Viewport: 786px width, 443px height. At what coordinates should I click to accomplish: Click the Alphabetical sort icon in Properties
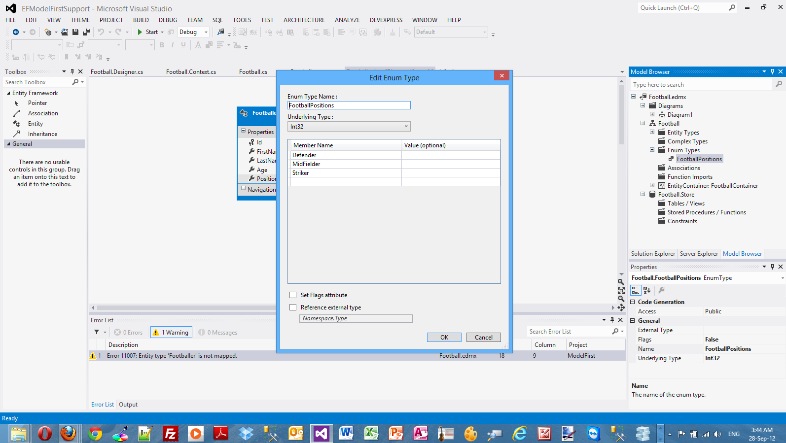pos(647,290)
